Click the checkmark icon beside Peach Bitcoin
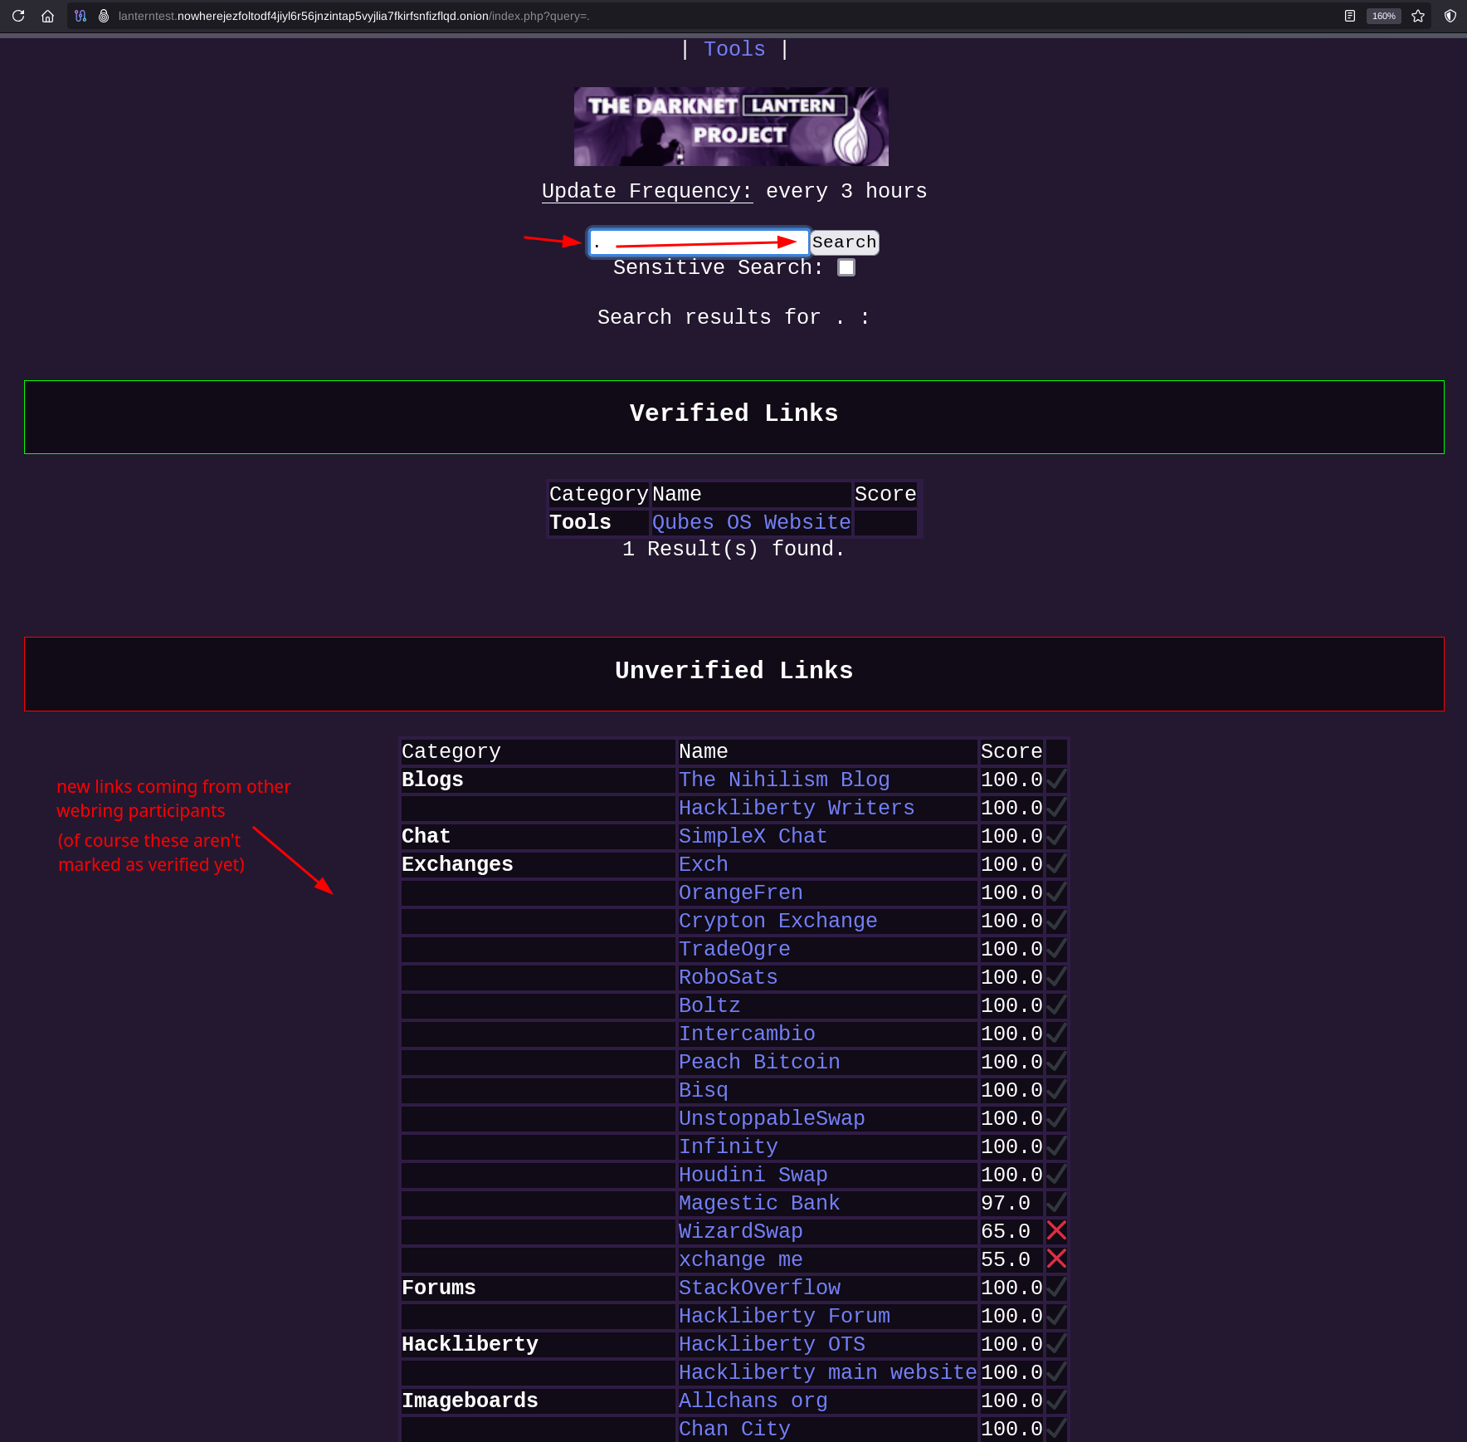The width and height of the screenshot is (1467, 1442). pos(1056,1061)
